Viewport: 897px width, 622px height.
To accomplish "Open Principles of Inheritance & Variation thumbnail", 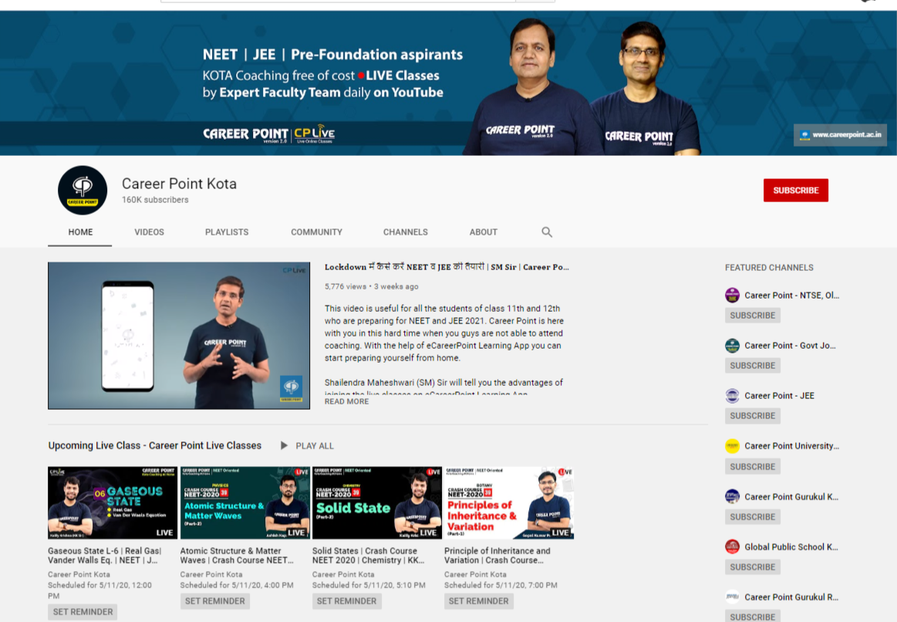I will point(509,502).
